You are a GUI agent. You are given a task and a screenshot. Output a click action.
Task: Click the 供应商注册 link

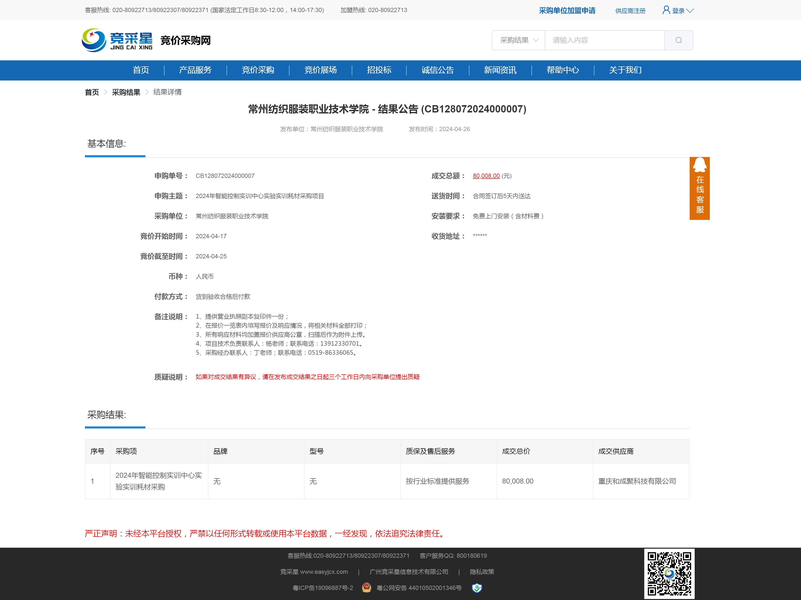coord(630,11)
